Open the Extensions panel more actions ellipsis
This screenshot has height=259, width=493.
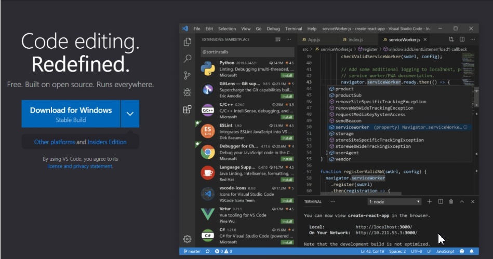[289, 39]
